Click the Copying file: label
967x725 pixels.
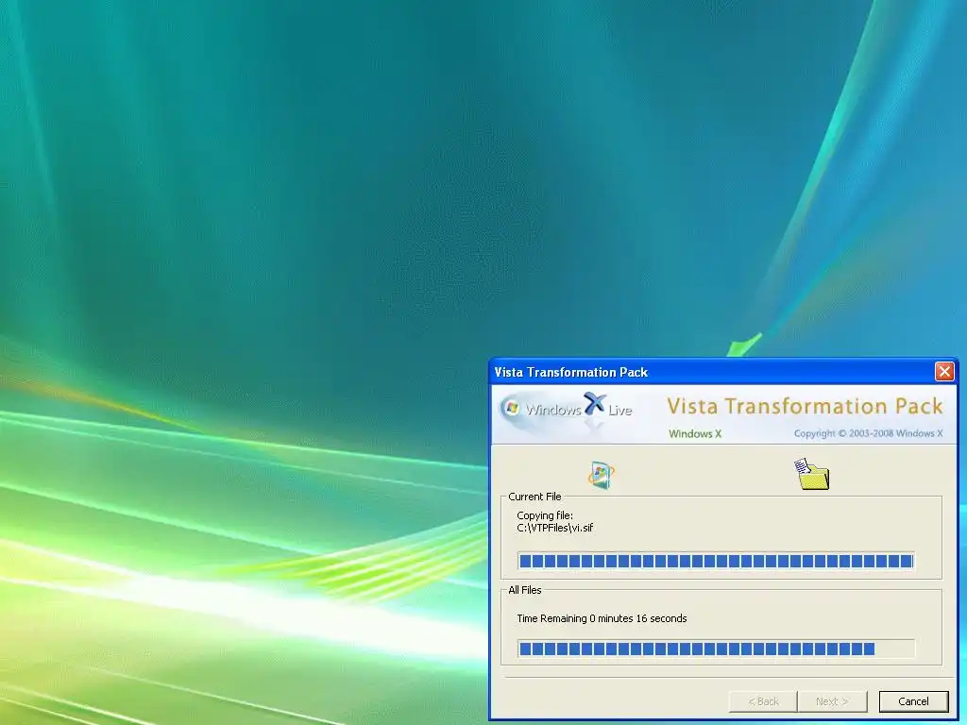coord(545,515)
